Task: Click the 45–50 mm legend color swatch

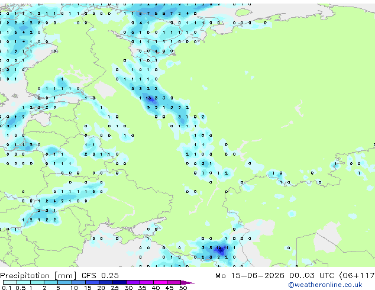Action: tap(174, 282)
